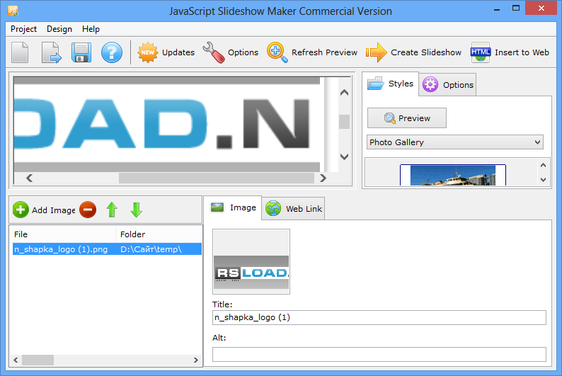This screenshot has width=562, height=376.
Task: Move image down with green down arrow
Action: coord(136,210)
